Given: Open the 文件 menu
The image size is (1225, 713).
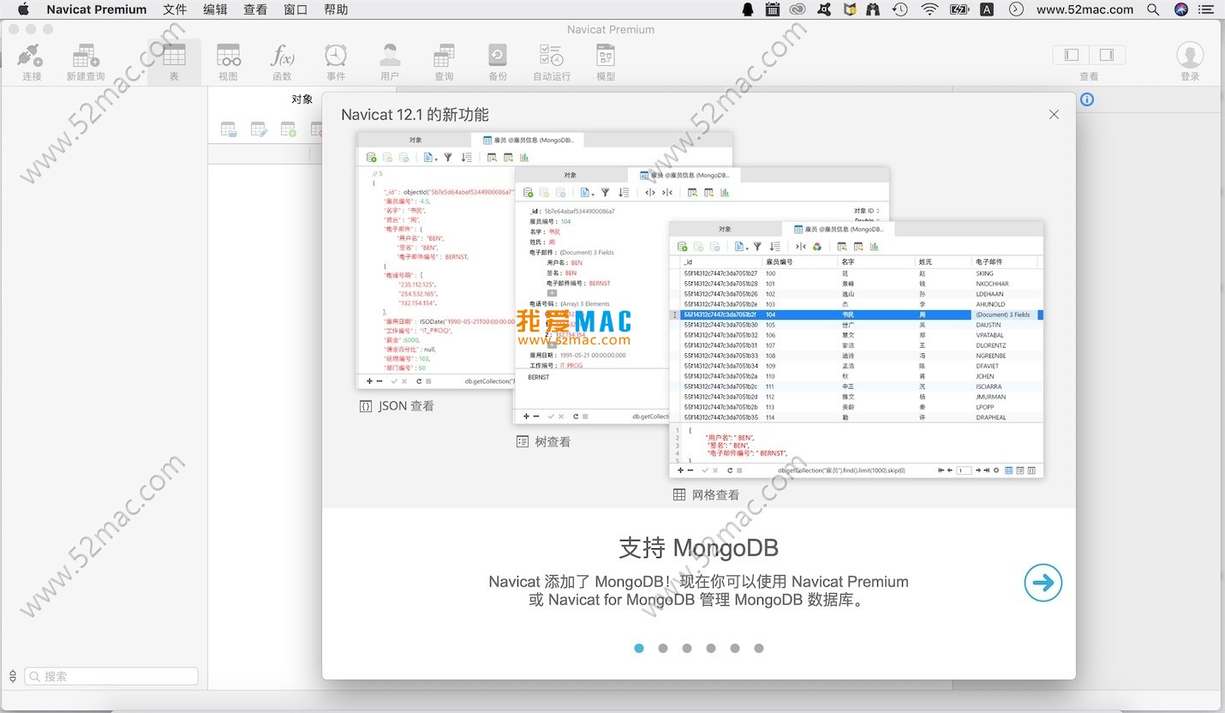Looking at the screenshot, I should 175,9.
